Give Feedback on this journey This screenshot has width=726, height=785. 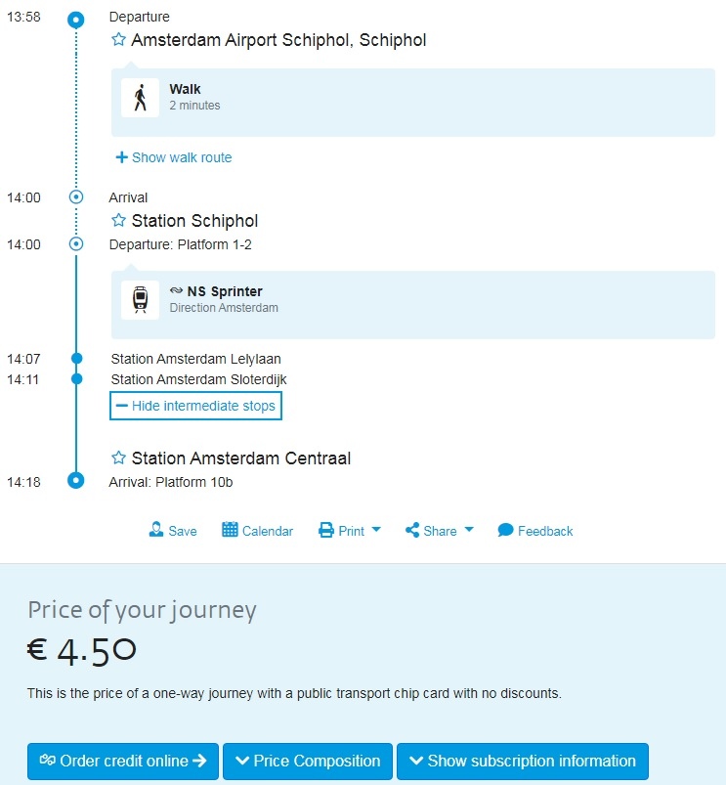pos(535,531)
